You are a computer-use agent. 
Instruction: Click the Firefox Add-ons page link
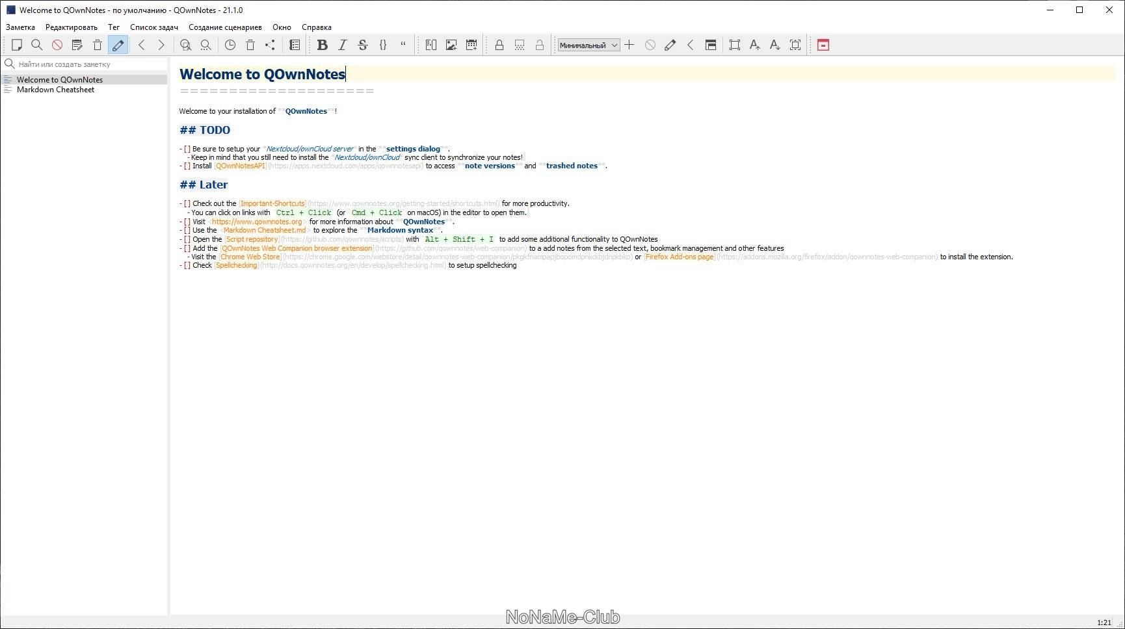pyautogui.click(x=680, y=257)
